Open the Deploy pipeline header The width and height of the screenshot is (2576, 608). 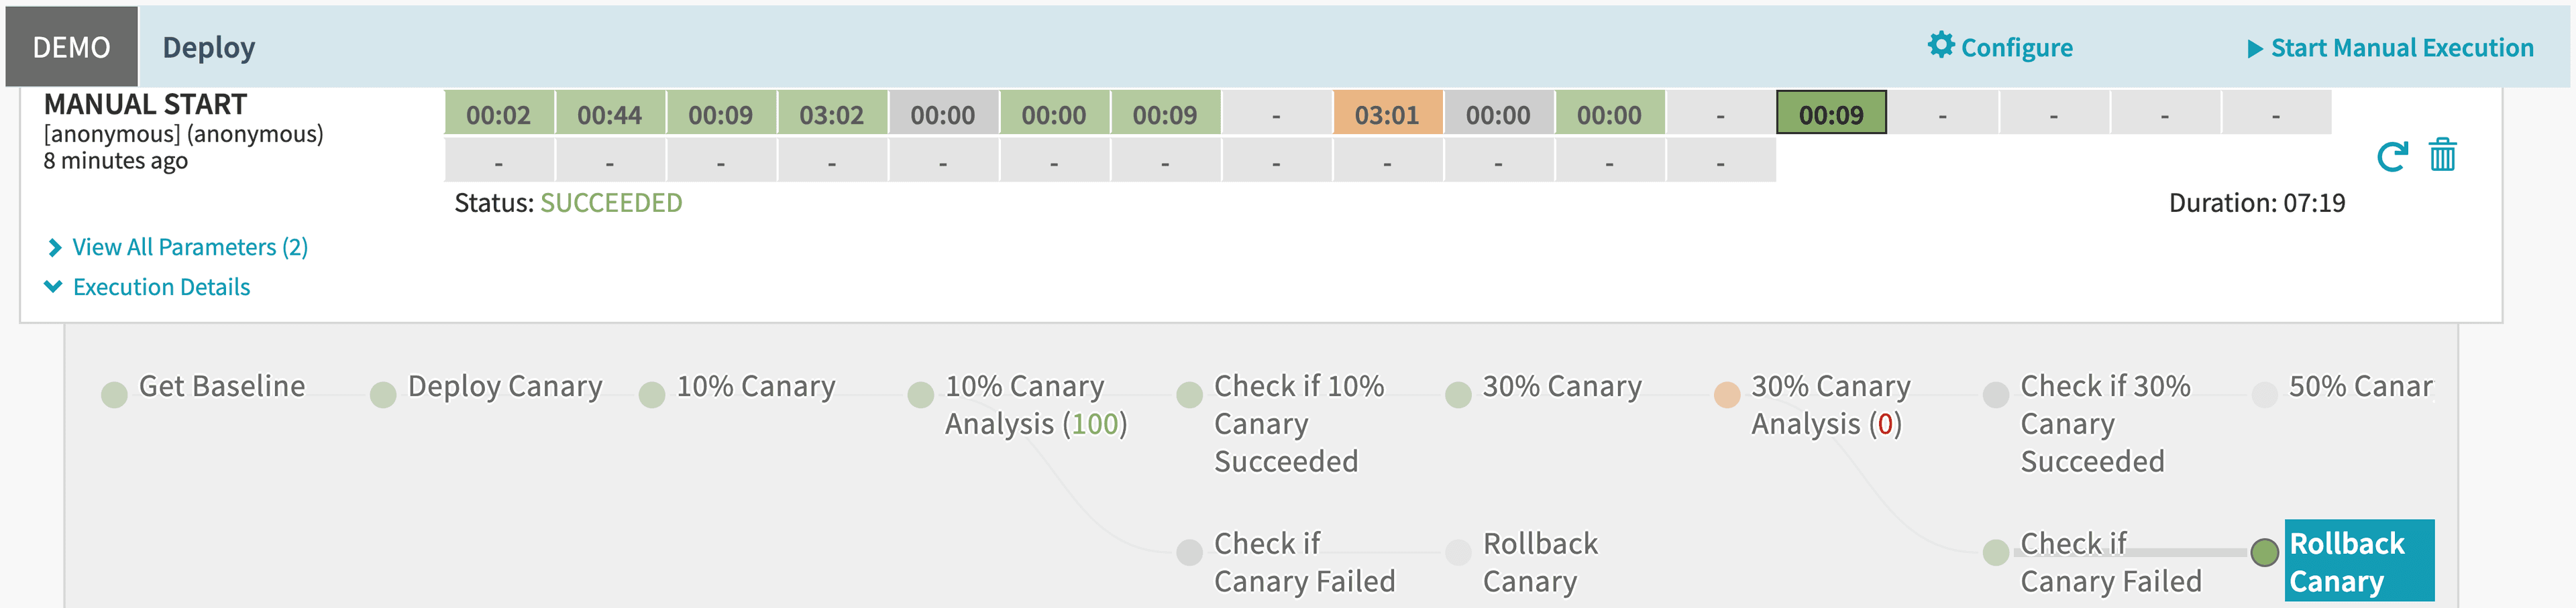[x=208, y=47]
